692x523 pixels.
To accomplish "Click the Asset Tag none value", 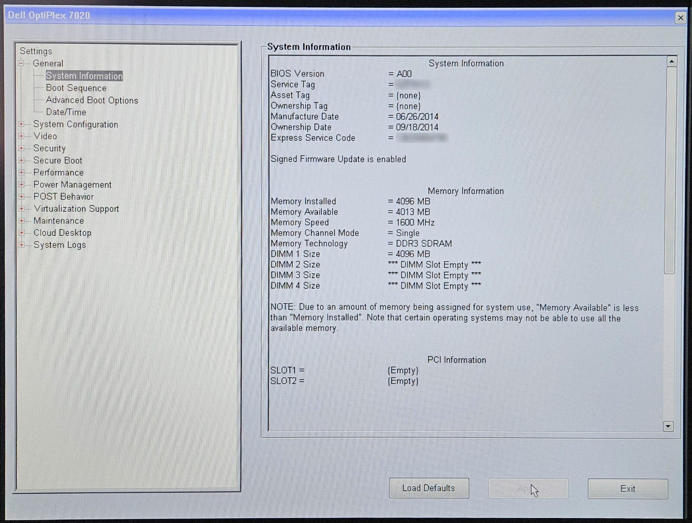I will click(408, 96).
